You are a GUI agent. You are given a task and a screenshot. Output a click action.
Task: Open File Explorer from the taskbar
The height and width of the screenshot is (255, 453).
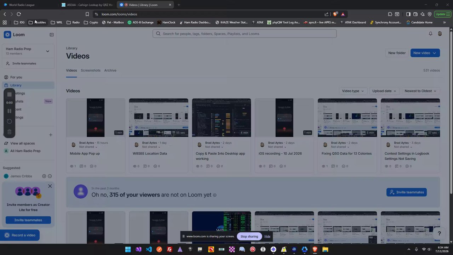(325, 249)
